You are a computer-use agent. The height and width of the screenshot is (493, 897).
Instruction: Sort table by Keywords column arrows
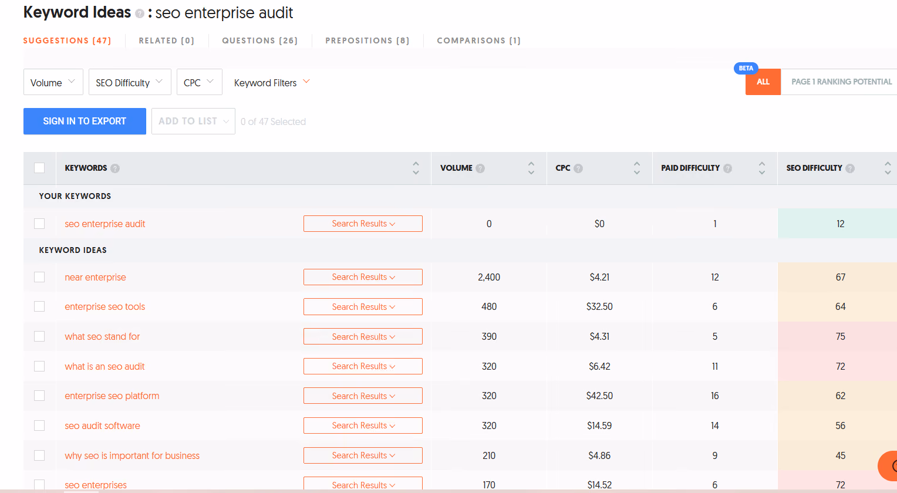(x=416, y=168)
